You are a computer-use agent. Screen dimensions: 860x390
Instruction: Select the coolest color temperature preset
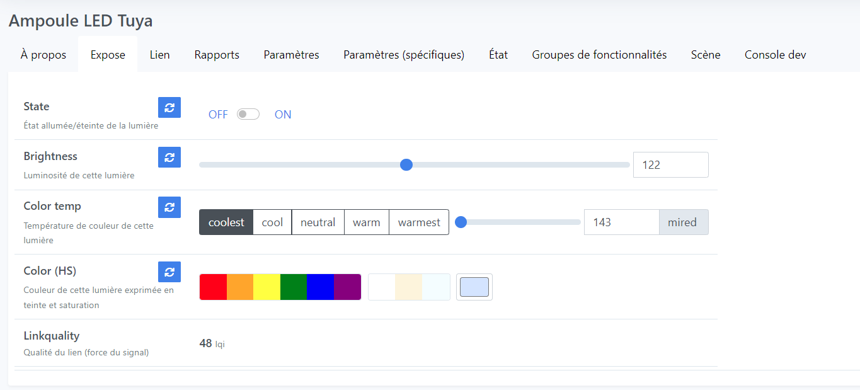(x=226, y=222)
